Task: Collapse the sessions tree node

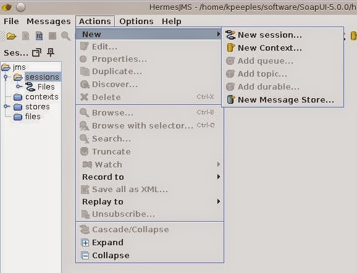Action: [6, 77]
